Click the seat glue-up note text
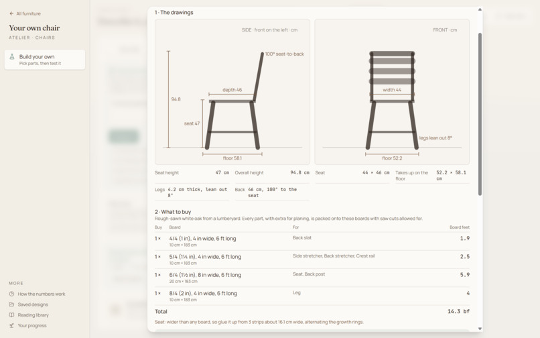 click(259, 322)
